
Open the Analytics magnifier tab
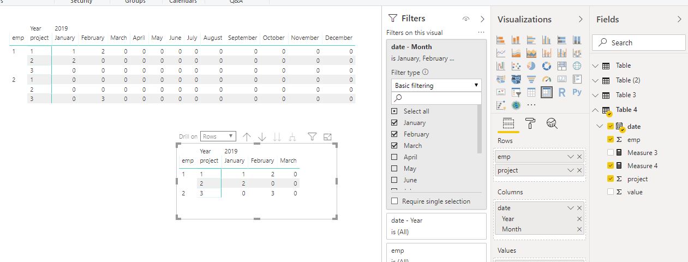tap(552, 123)
